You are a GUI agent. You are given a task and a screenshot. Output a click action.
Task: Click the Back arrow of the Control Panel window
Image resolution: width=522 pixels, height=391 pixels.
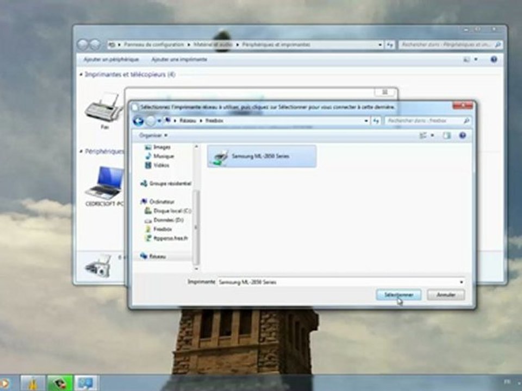[82, 45]
